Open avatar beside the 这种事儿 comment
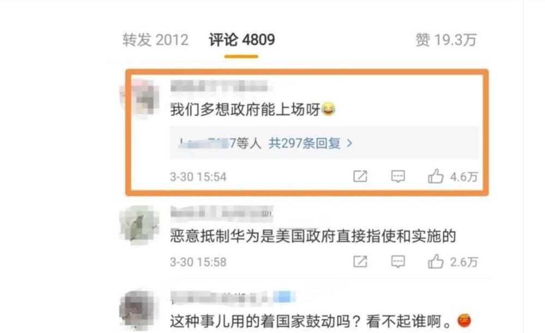 coord(140,310)
